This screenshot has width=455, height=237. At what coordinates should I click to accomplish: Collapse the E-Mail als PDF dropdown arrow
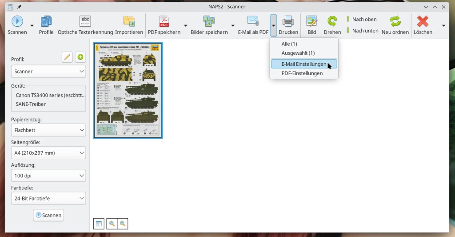pyautogui.click(x=273, y=25)
